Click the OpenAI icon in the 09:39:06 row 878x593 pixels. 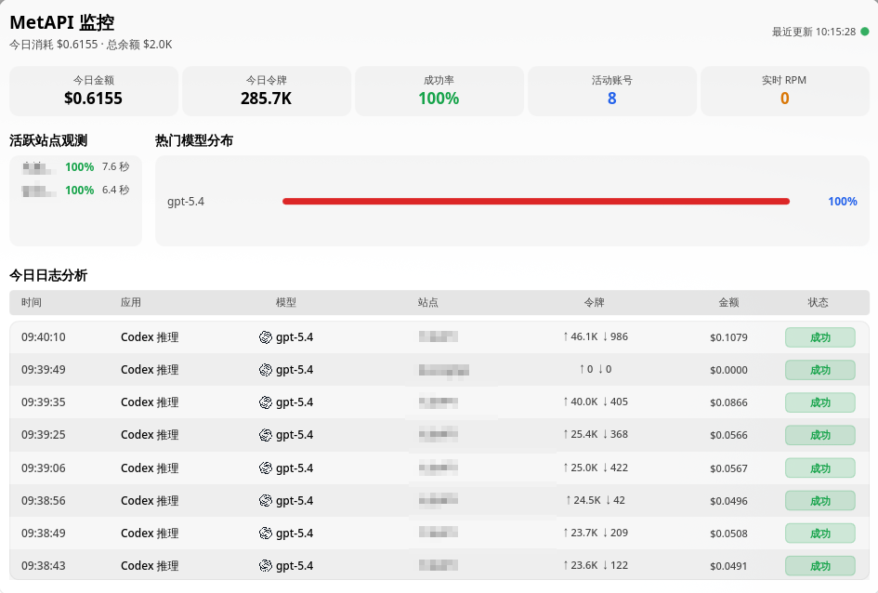(x=266, y=468)
